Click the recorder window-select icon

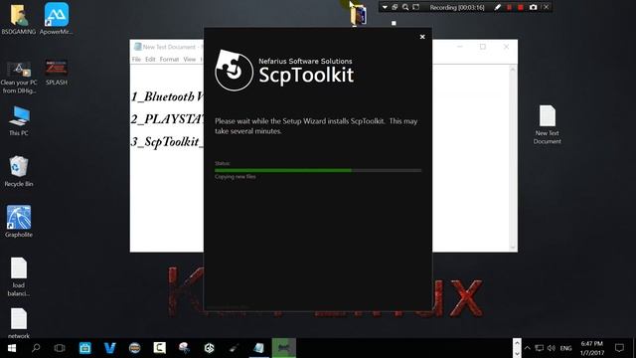(395, 7)
